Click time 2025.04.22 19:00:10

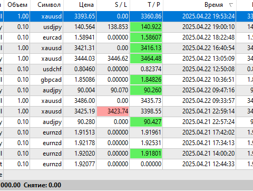pos(208,27)
